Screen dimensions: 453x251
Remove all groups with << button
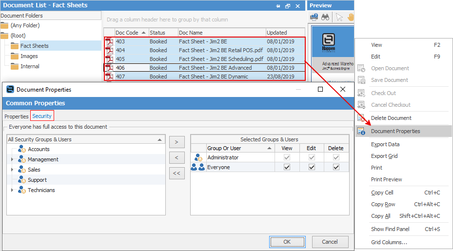[x=177, y=174]
